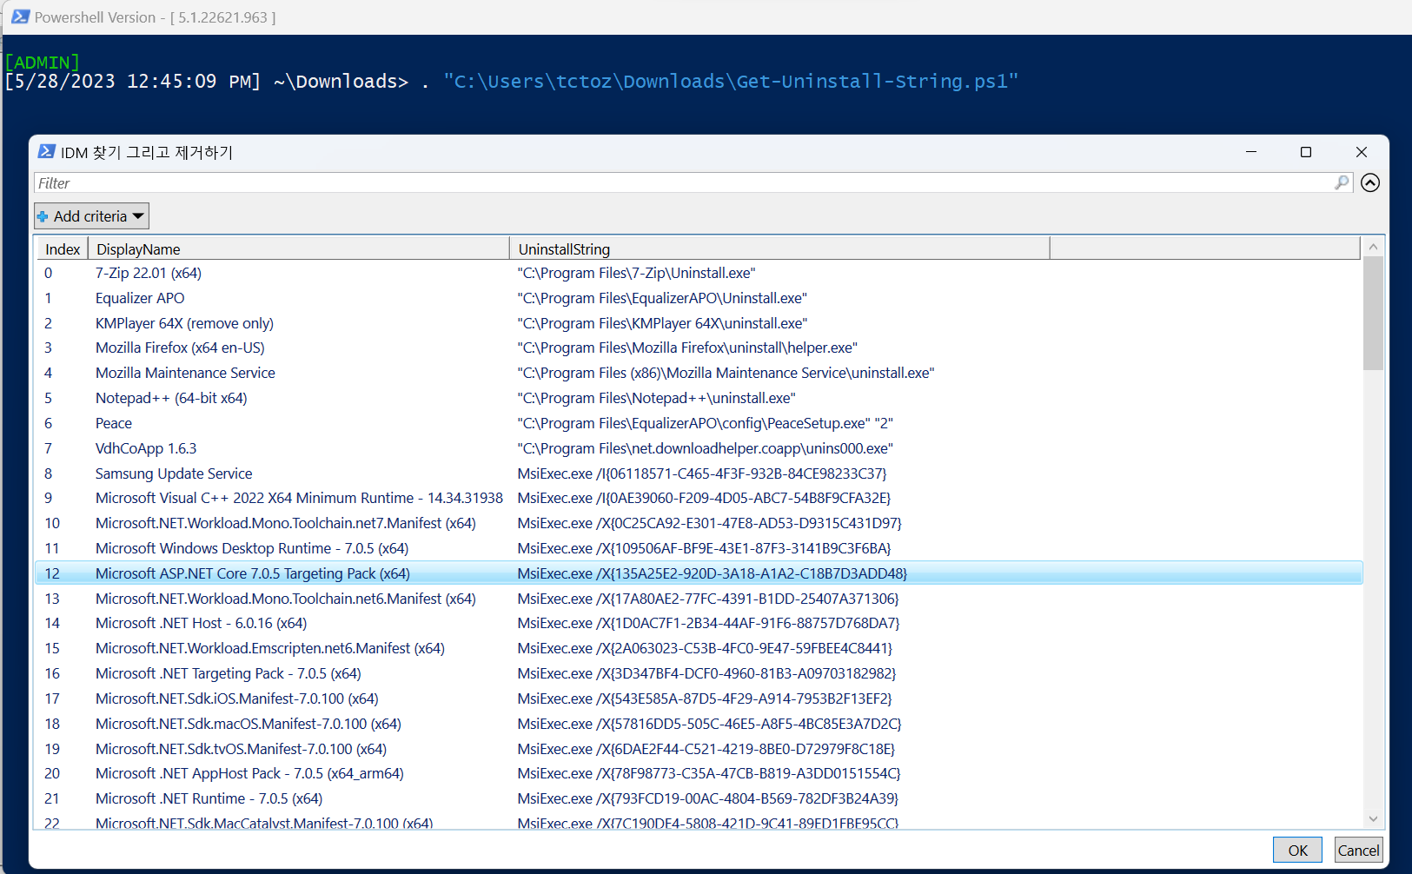
Task: Select Microsoft.NET.Sdk.tvOS.Manifest-7.0.100 row
Action: (699, 749)
